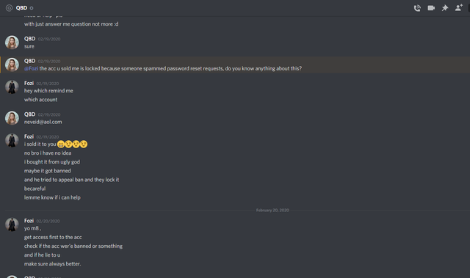Open QBD's avatar on the 'sure' message
470x278 pixels.
12,43
